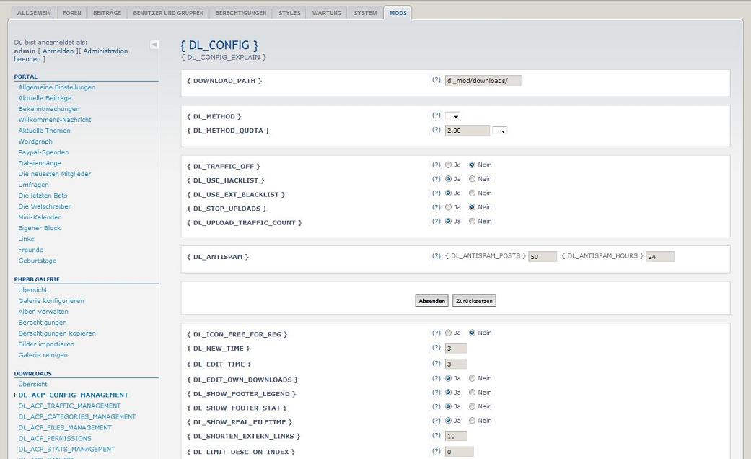Switch to the Berechtigungen tab

tap(241, 13)
